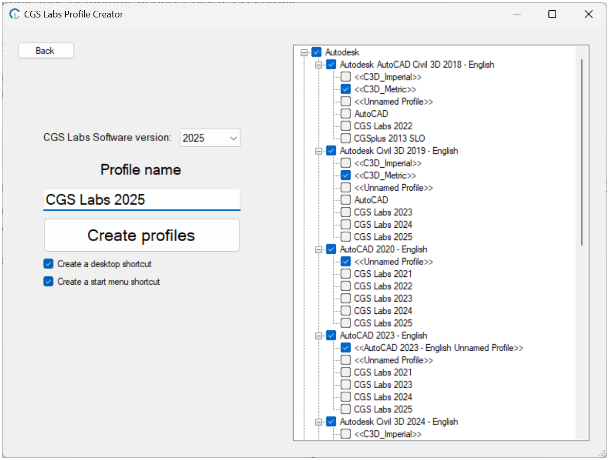Collapse the Autodesk root tree node
The width and height of the screenshot is (609, 460).
coord(304,52)
